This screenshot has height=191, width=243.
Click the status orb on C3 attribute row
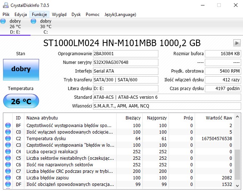click(8, 145)
